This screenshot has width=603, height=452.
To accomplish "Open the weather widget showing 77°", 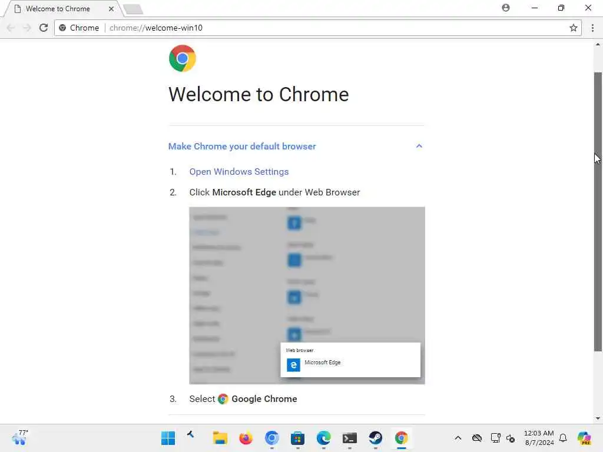I will (20, 437).
